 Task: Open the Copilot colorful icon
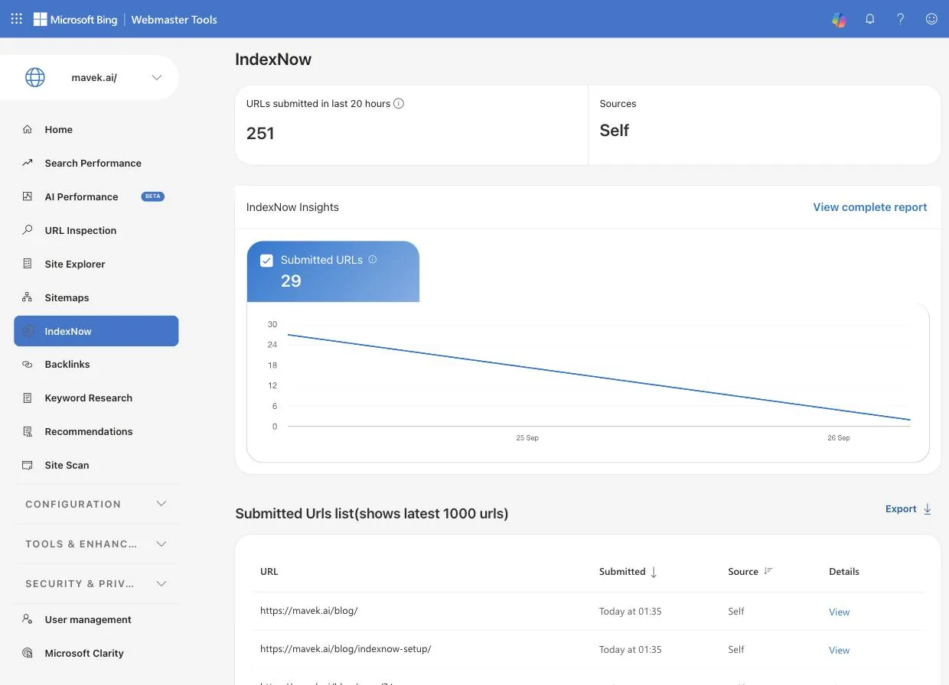[x=840, y=19]
